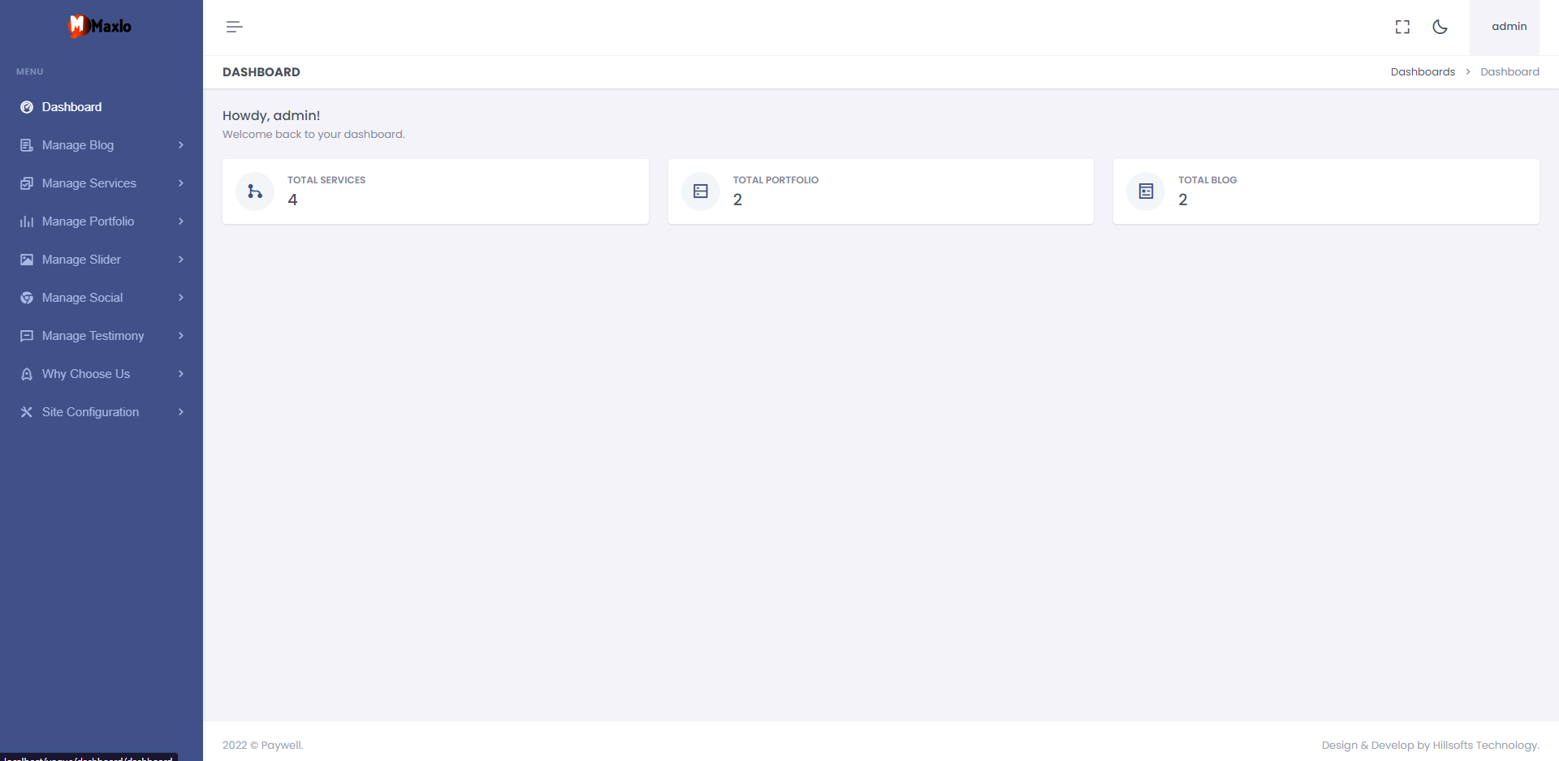1559x761 pixels.
Task: Expand the Manage Services chevron
Action: pyautogui.click(x=181, y=183)
